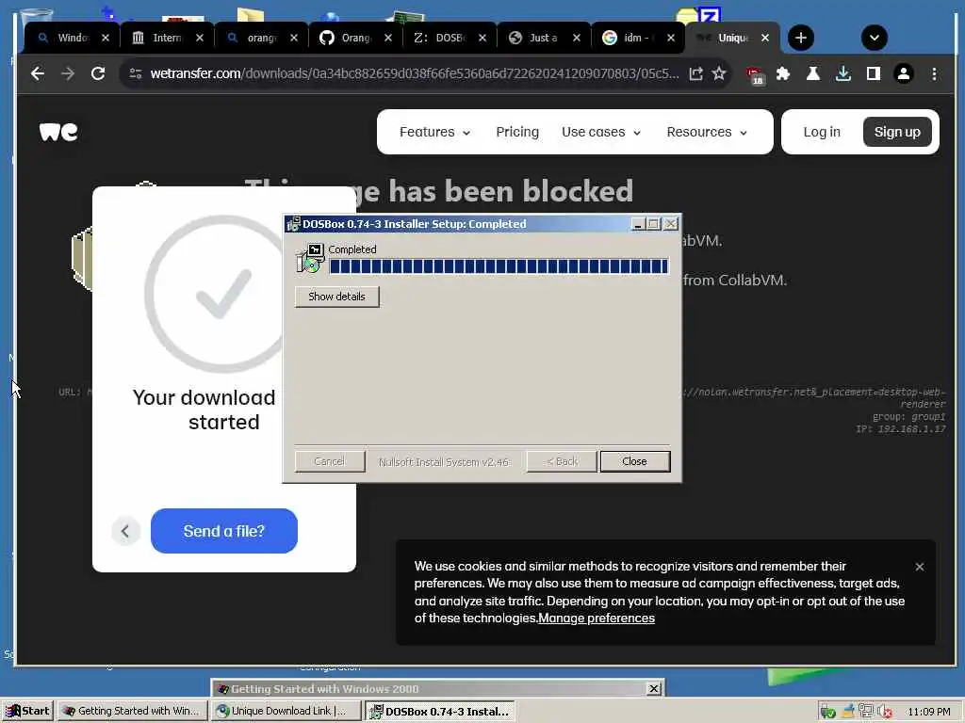
Task: Expand the Features menu
Action: (x=435, y=132)
